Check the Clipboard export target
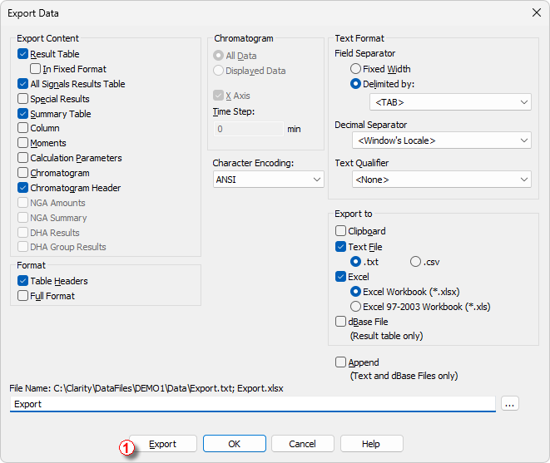Viewport: 550px width, 463px height. (340, 231)
